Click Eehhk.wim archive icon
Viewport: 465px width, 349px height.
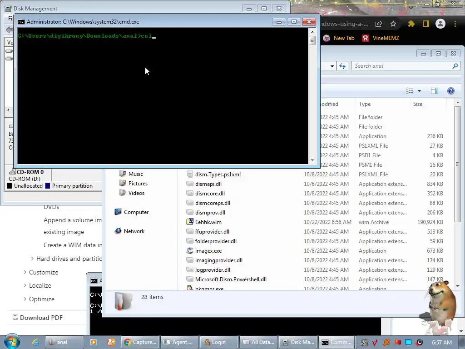[189, 222]
